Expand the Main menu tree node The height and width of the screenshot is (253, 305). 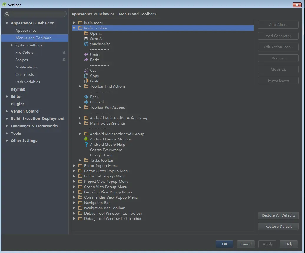coord(74,23)
